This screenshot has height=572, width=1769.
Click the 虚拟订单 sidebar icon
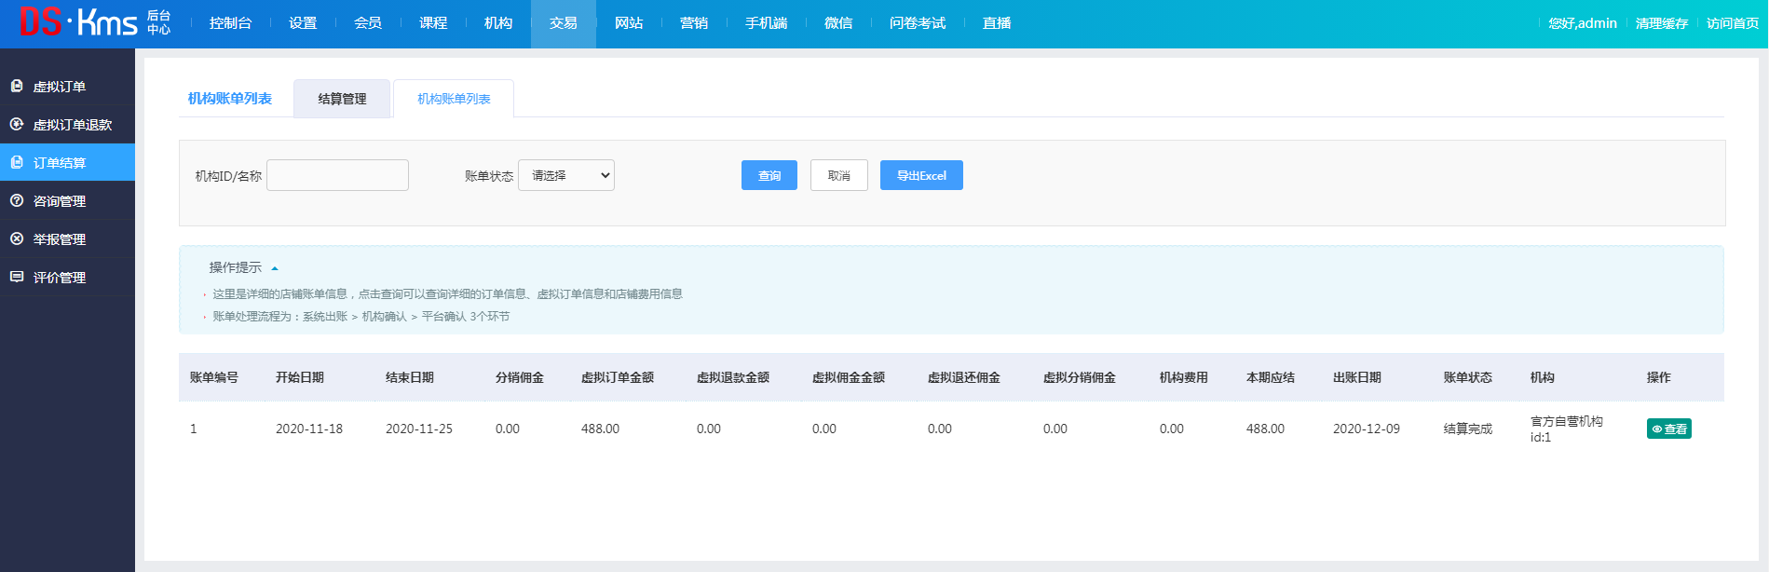click(x=17, y=86)
